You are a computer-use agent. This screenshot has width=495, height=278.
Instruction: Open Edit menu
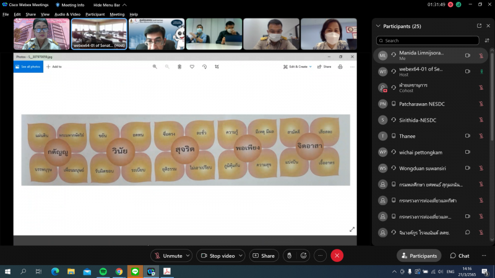(17, 14)
